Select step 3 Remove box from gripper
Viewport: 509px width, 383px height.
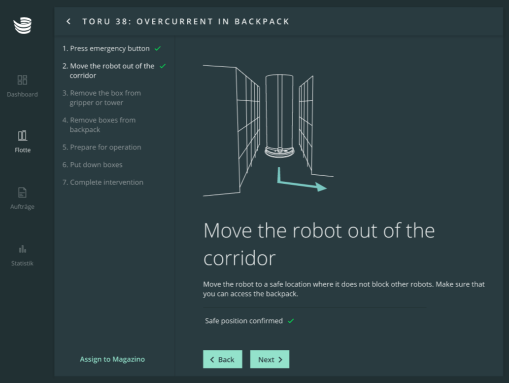pyautogui.click(x=102, y=98)
